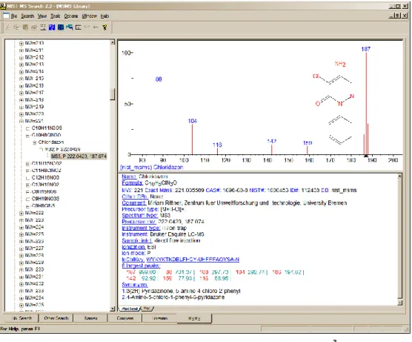Image resolution: width=412 pixels, height=342 pixels.
Task: Switch to the Librarian tab
Action: [160, 318]
